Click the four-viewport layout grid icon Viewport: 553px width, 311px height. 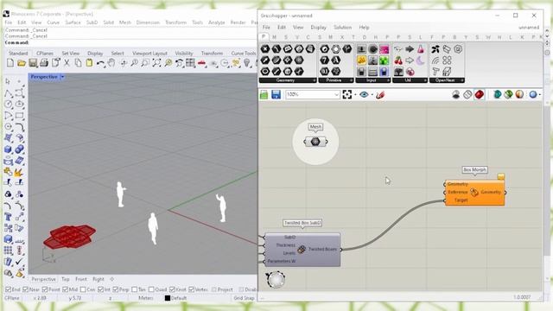pyautogui.click(x=190, y=63)
